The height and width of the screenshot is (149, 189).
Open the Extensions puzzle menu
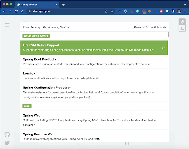click(x=167, y=11)
